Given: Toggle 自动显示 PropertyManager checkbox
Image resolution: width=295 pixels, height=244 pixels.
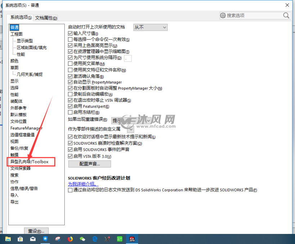Looking at the screenshot, I should tap(70, 82).
